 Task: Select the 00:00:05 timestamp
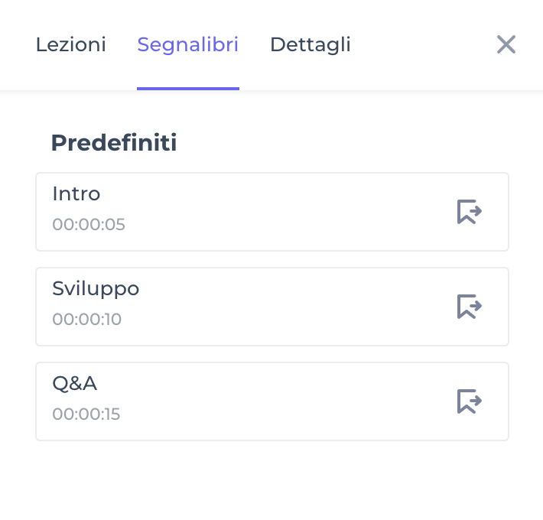(89, 225)
